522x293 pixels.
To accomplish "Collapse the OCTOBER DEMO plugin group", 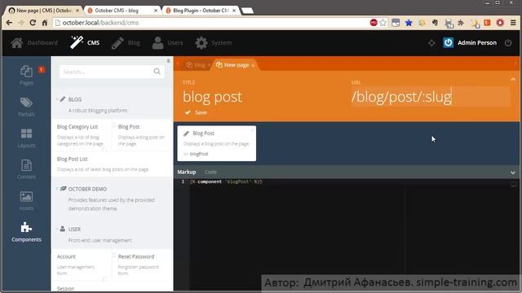I will point(56,189).
